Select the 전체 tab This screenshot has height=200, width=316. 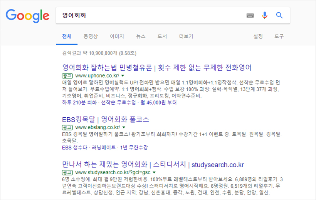pos(67,37)
